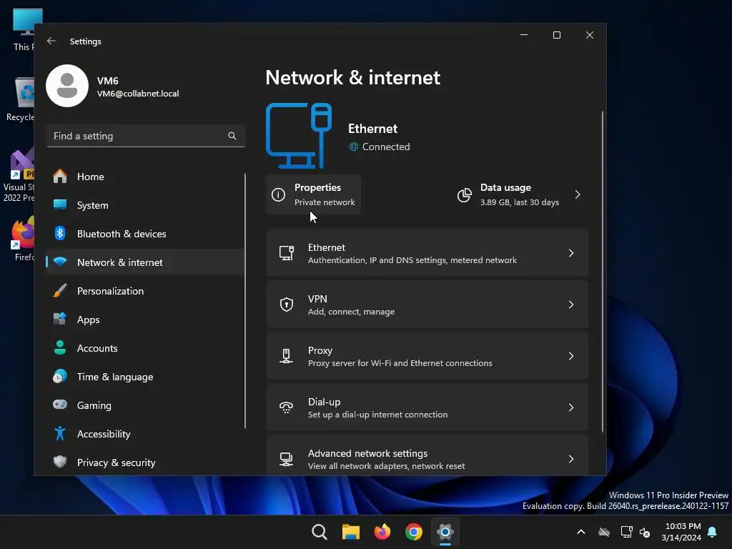Image resolution: width=732 pixels, height=549 pixels.
Task: Go to Time & language
Action: point(145,376)
